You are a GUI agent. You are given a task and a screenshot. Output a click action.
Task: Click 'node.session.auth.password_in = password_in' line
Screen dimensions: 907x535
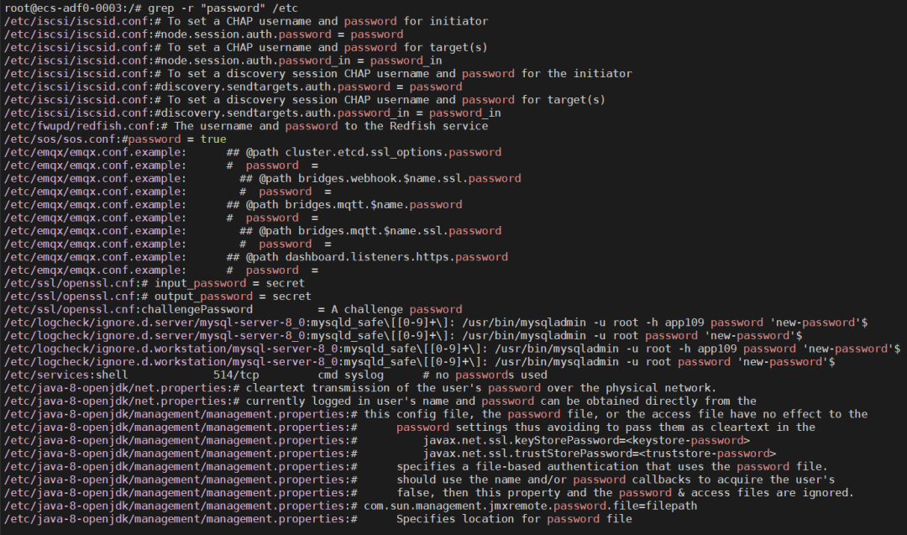point(223,60)
